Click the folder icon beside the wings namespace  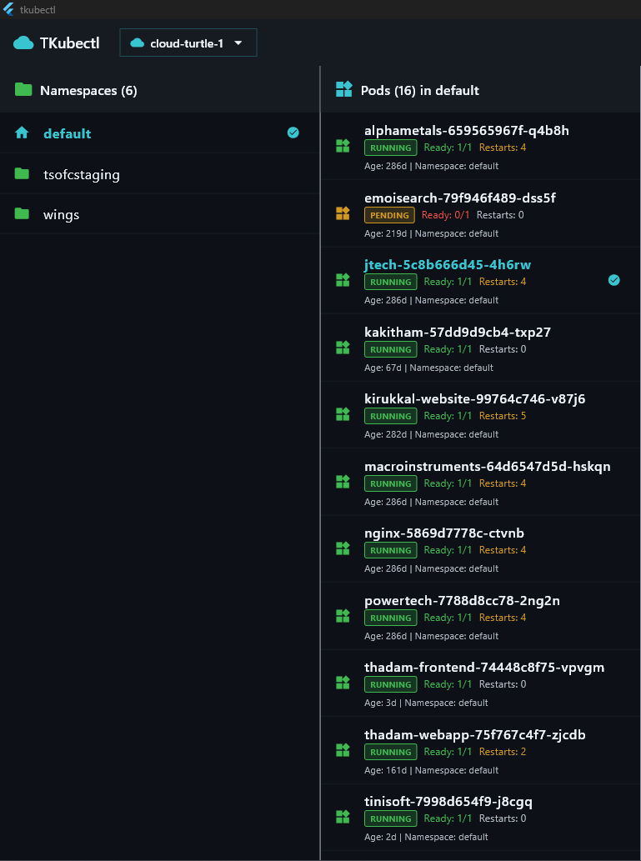point(23,213)
